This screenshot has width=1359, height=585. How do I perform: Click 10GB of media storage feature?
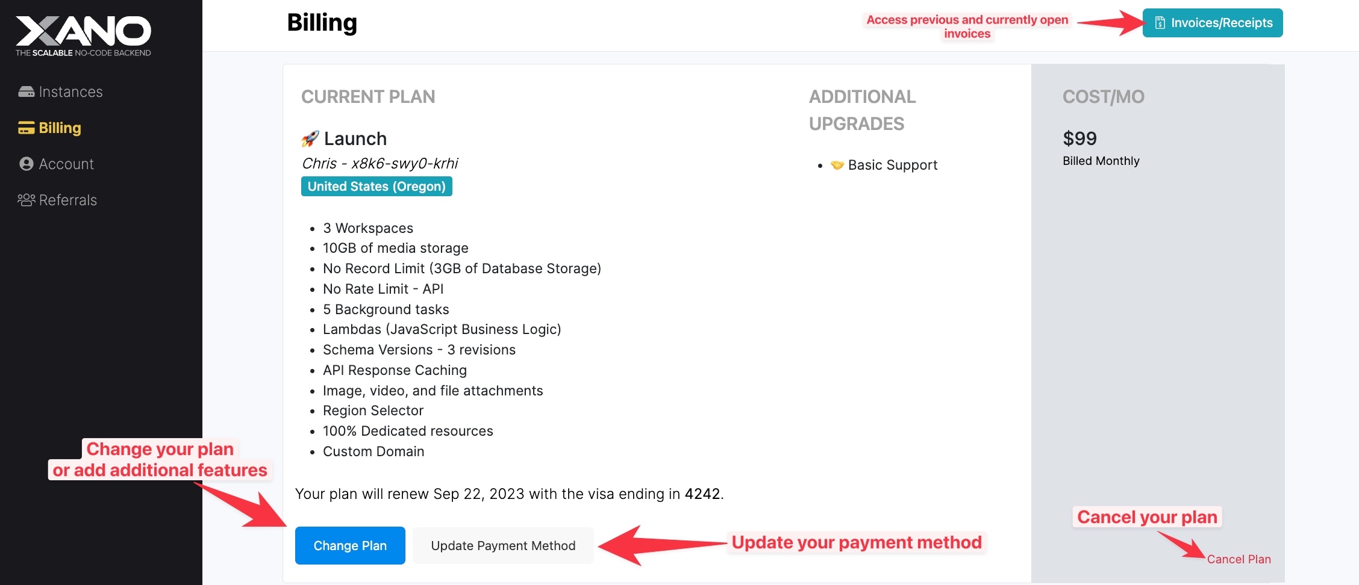396,248
